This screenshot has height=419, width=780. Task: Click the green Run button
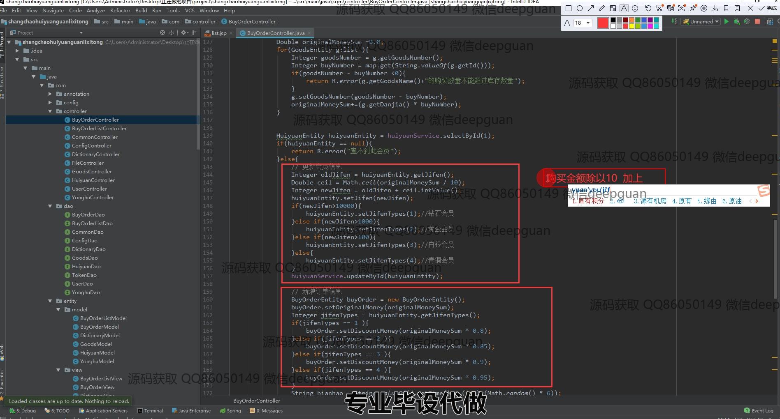tap(726, 22)
